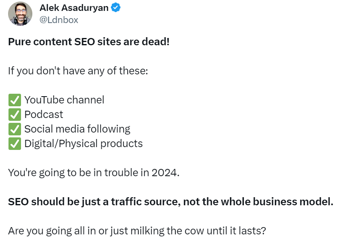
Task: Click the sentence about trouble in 2024
Action: click(x=93, y=173)
